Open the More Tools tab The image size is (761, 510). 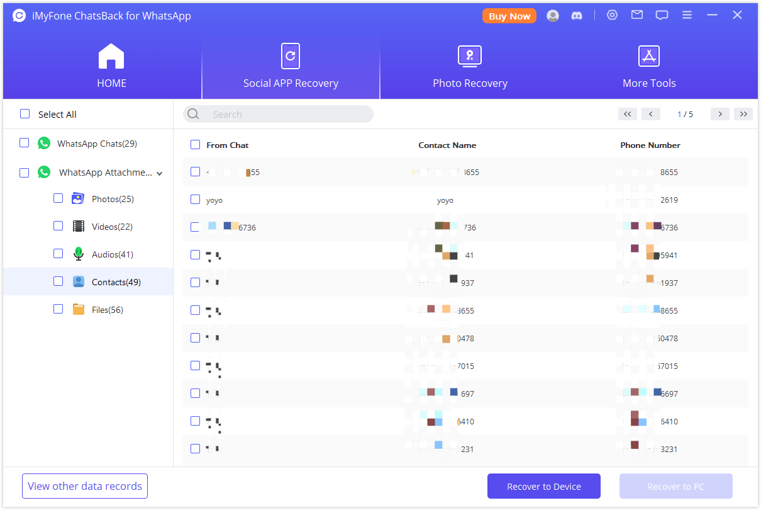(649, 67)
